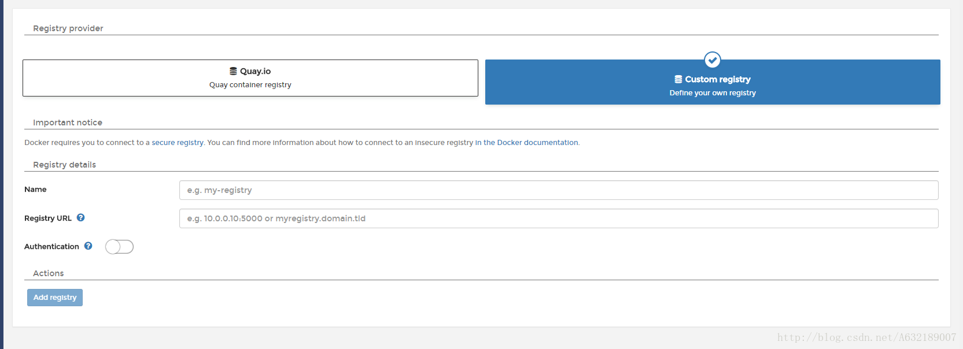
Task: Focus the Registry URL input field
Action: 559,218
